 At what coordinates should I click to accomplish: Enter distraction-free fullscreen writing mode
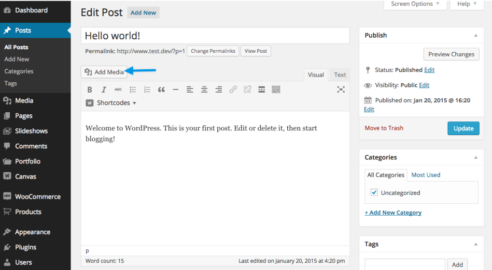coord(341,89)
